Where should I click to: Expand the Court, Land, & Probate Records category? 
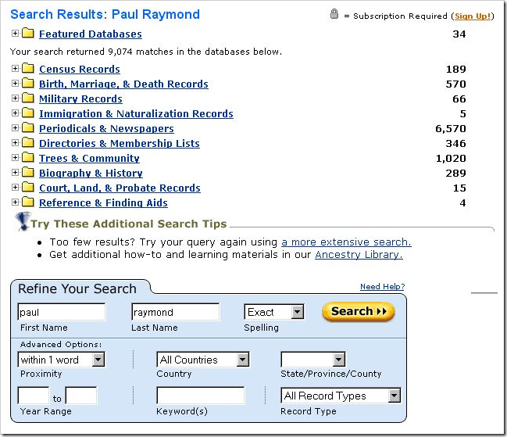pos(16,188)
